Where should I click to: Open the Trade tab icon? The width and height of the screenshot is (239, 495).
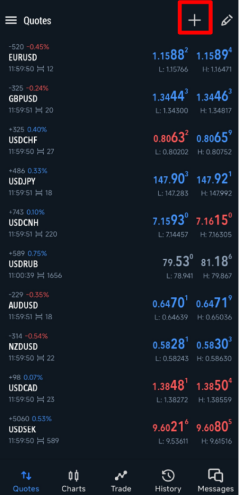point(121,476)
